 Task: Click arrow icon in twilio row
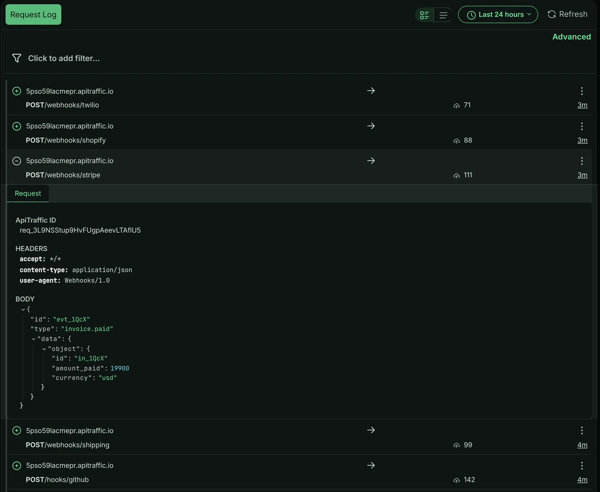click(x=371, y=91)
